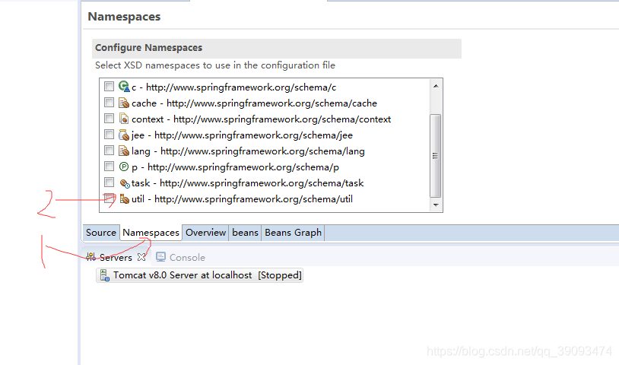Click the context namespace icon
This screenshot has width=619, height=365.
(x=124, y=119)
